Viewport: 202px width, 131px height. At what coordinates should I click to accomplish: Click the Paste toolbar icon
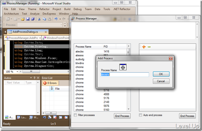coord(50,19)
